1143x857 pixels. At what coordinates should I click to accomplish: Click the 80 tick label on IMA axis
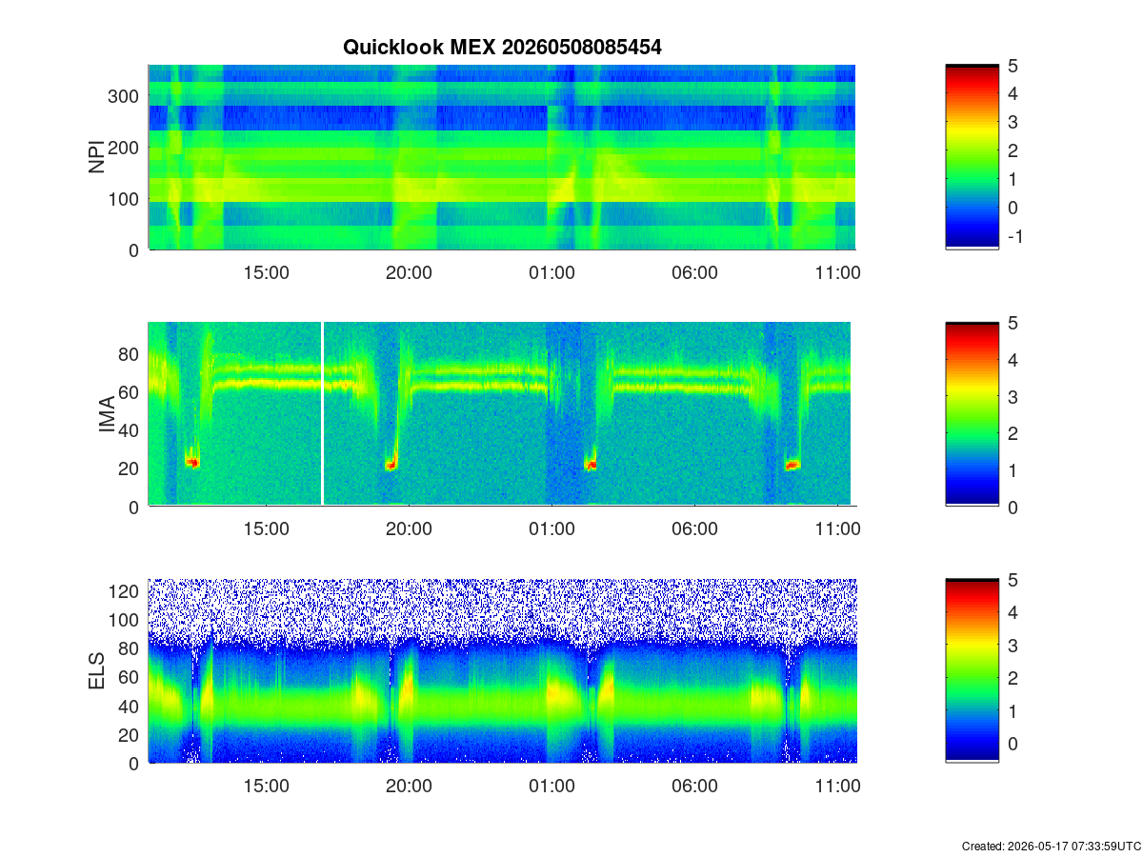(130, 354)
